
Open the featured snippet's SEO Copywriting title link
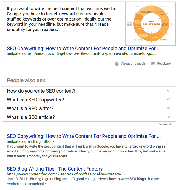click(x=84, y=49)
